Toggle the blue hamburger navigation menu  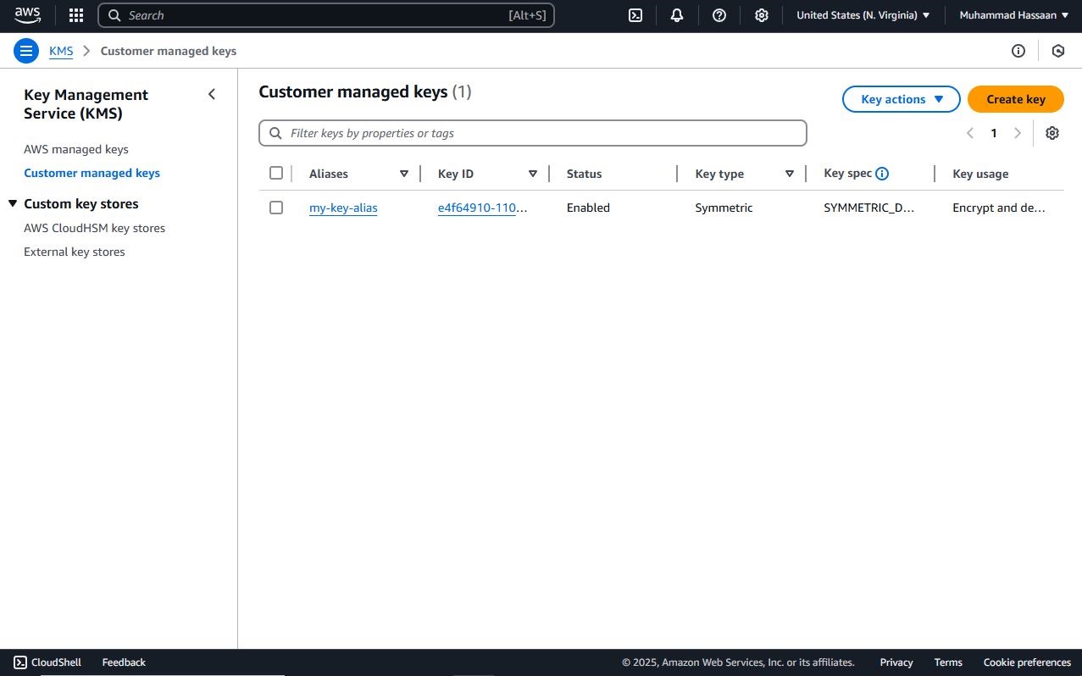coord(26,51)
